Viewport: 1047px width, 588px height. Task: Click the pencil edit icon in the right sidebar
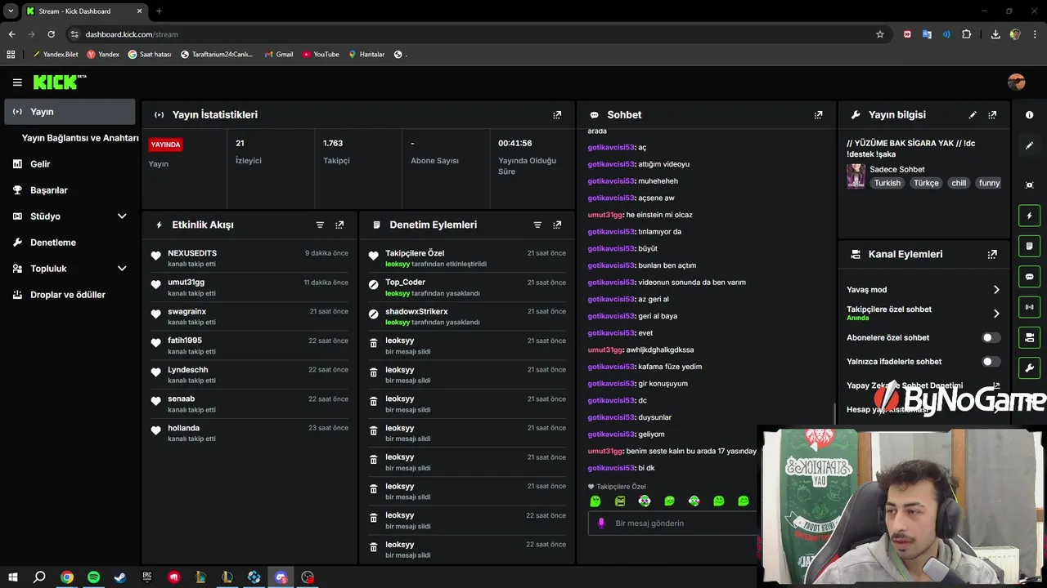[1030, 145]
